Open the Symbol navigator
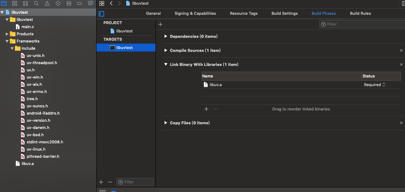The width and height of the screenshot is (405, 192). point(25,3)
